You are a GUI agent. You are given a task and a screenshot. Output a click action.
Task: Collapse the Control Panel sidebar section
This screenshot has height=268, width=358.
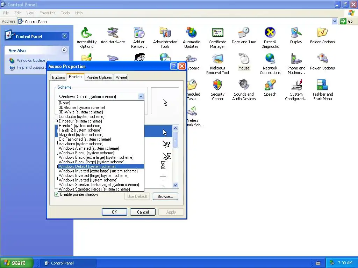[65, 36]
